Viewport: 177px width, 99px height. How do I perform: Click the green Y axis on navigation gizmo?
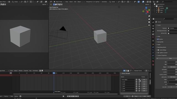pyautogui.click(x=149, y=10)
